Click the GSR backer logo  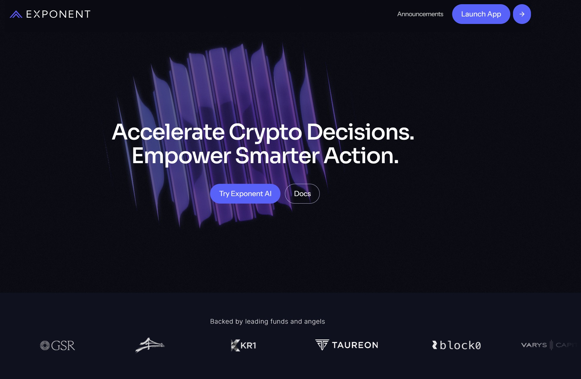tap(57, 345)
